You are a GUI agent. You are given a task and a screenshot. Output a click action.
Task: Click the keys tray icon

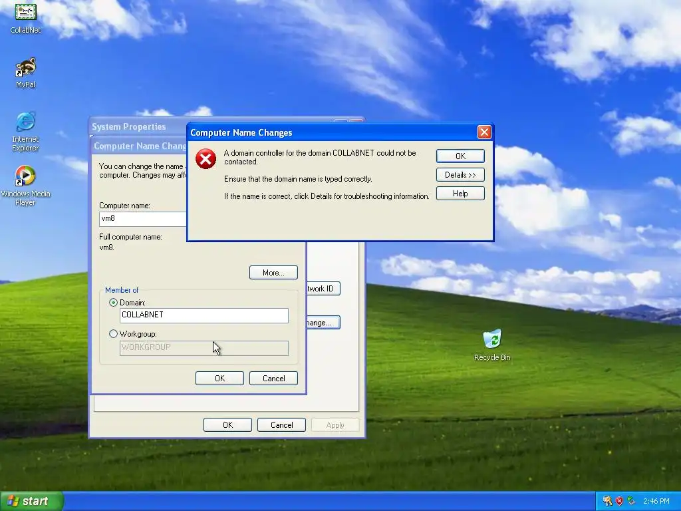click(607, 501)
